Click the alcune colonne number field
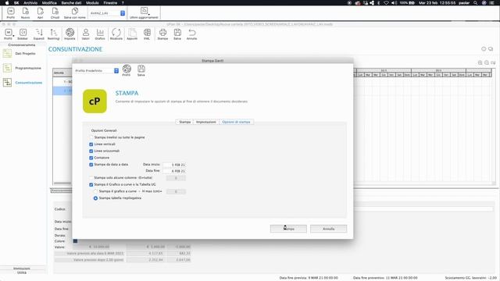The width and height of the screenshot is (500, 281). [x=176, y=178]
